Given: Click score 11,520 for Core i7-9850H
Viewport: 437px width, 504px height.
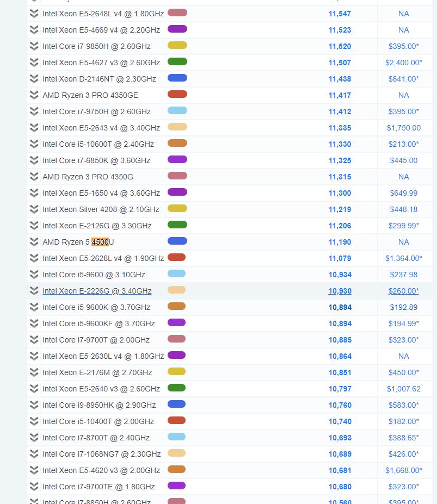Looking at the screenshot, I should pos(340,46).
